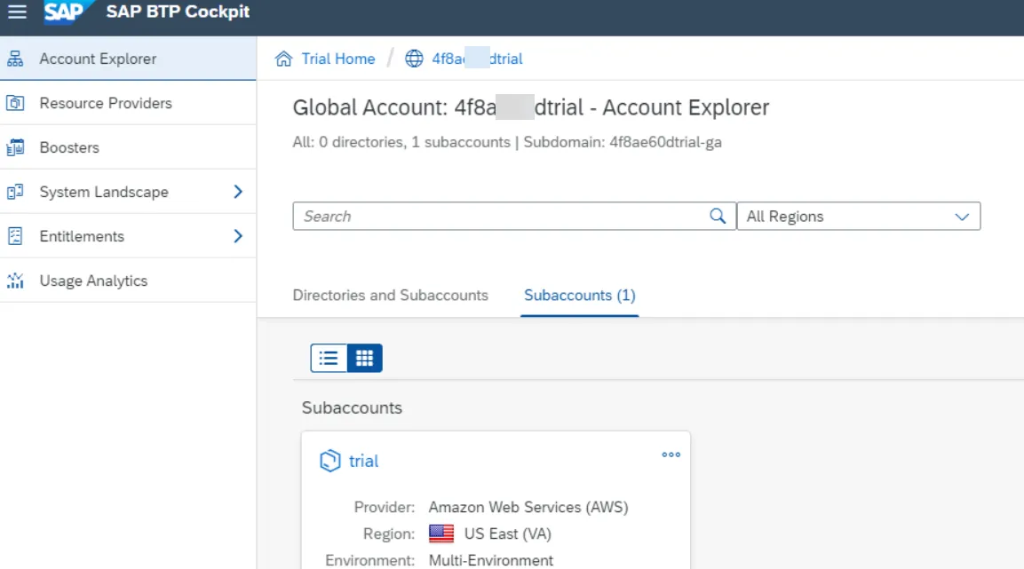This screenshot has height=569, width=1024.
Task: Click the Multi-Environment value
Action: [491, 560]
